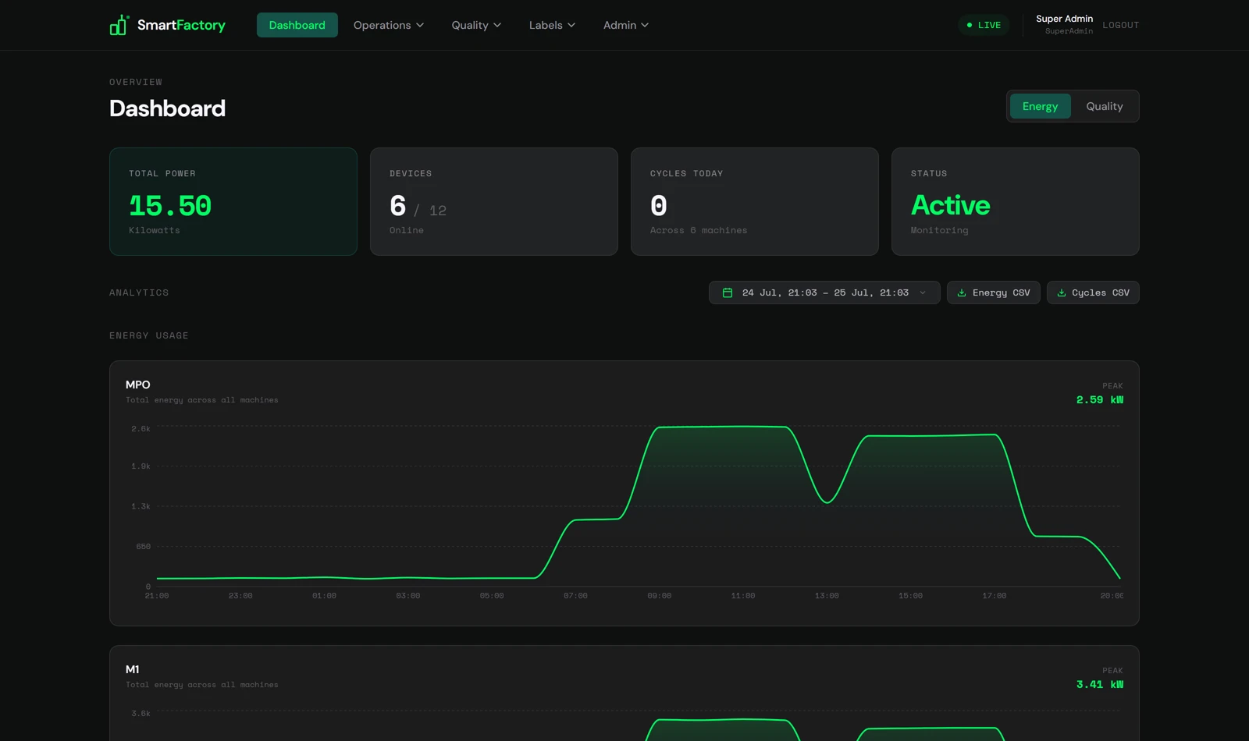Select the Devices online card
This screenshot has width=1249, height=741.
click(494, 201)
